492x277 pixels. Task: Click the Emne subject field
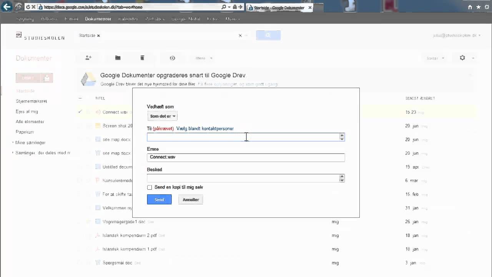click(246, 157)
